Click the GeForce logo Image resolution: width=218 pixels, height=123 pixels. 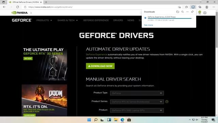[22, 20]
